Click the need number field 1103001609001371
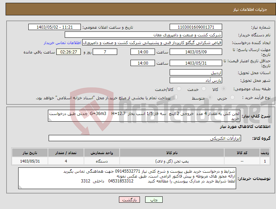Viewport: 276px width, 209px height. 196,27
